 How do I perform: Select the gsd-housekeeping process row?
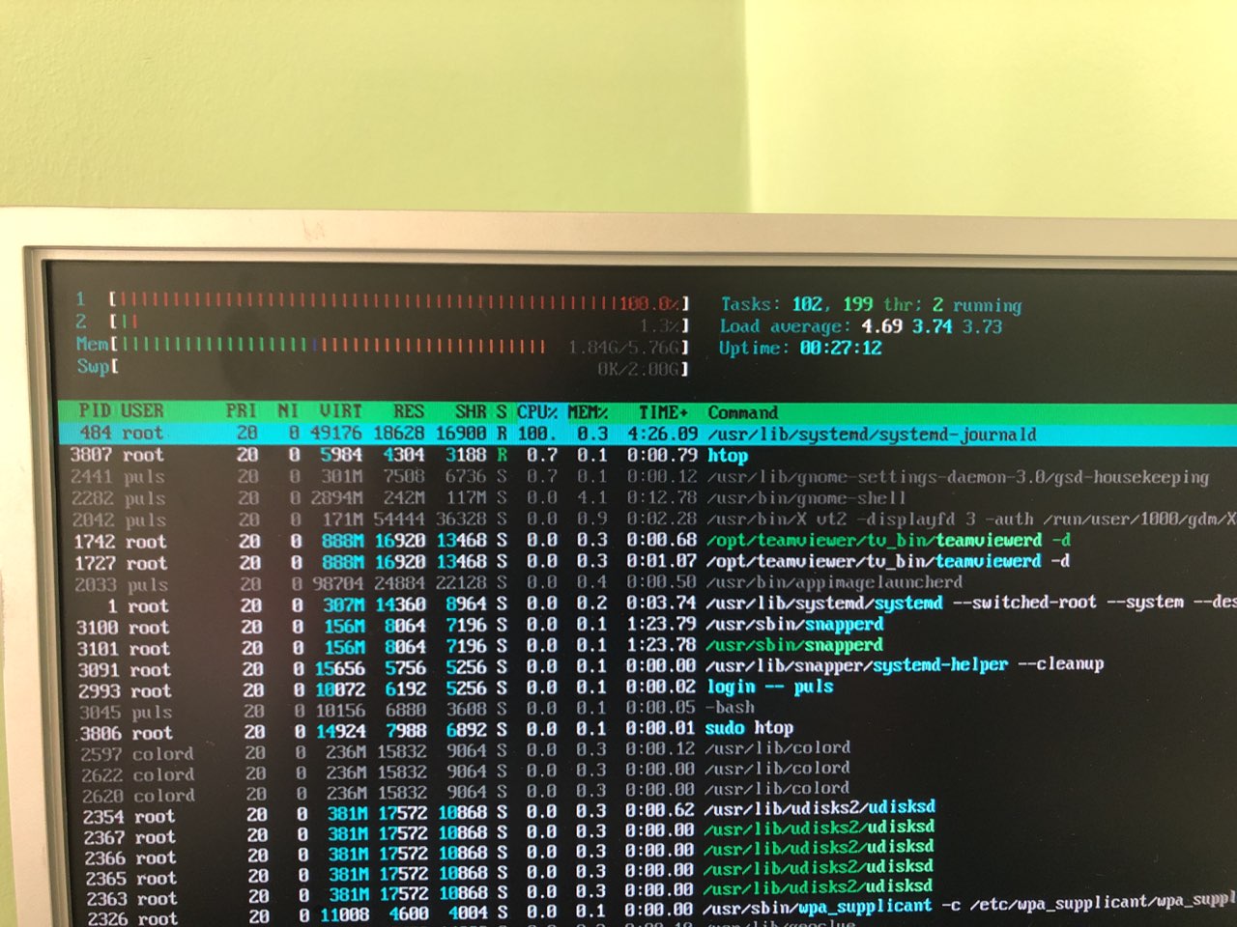(647, 476)
